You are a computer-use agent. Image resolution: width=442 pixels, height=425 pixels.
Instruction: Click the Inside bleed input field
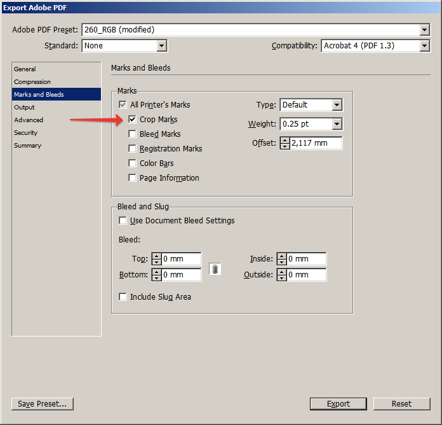click(306, 259)
